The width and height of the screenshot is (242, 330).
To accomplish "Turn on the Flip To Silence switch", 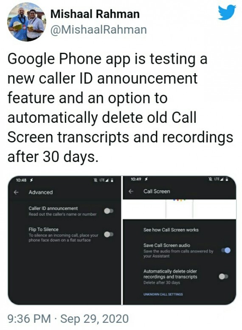I will click(x=109, y=234).
